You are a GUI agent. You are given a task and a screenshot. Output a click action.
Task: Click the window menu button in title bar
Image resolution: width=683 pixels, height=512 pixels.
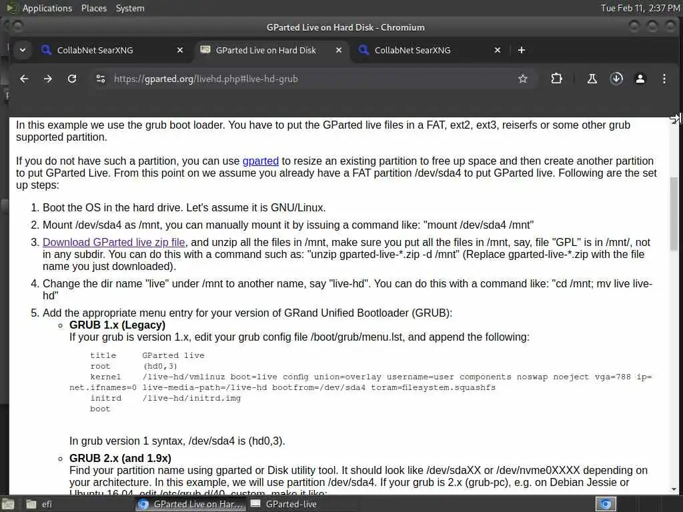pyautogui.click(x=17, y=27)
